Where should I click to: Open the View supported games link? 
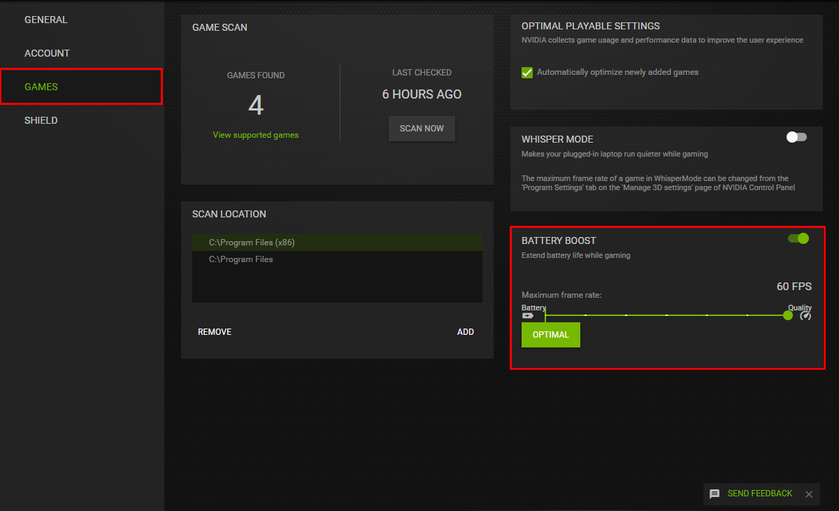coord(256,135)
